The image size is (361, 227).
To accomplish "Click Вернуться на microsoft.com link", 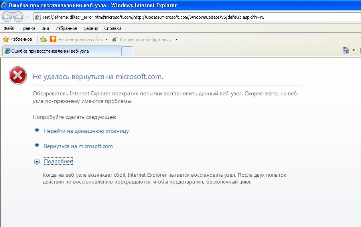I will [78, 146].
